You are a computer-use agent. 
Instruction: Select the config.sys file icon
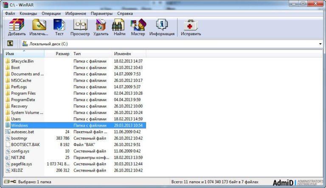pos(8,151)
